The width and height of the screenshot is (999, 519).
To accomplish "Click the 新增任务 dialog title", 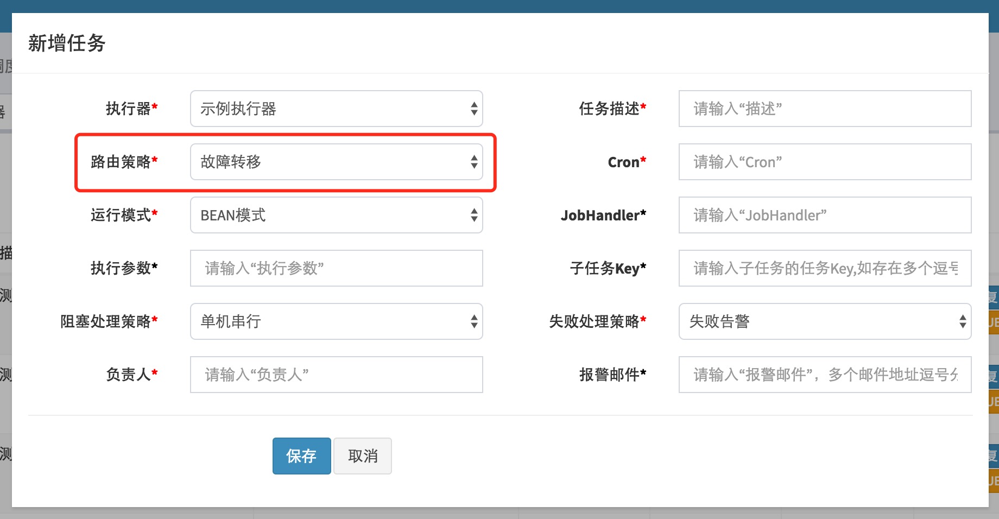I will tap(67, 43).
